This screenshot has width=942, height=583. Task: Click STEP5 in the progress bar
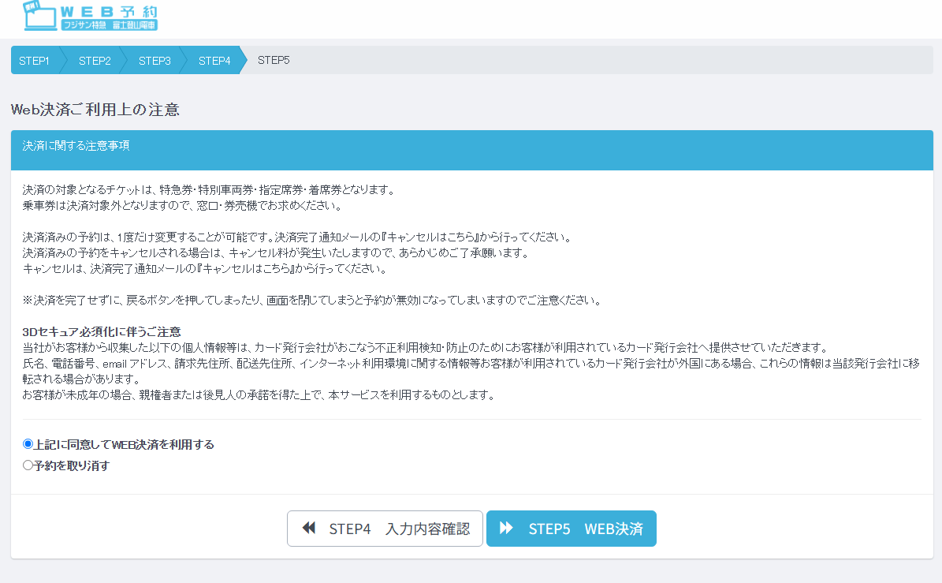click(x=274, y=61)
